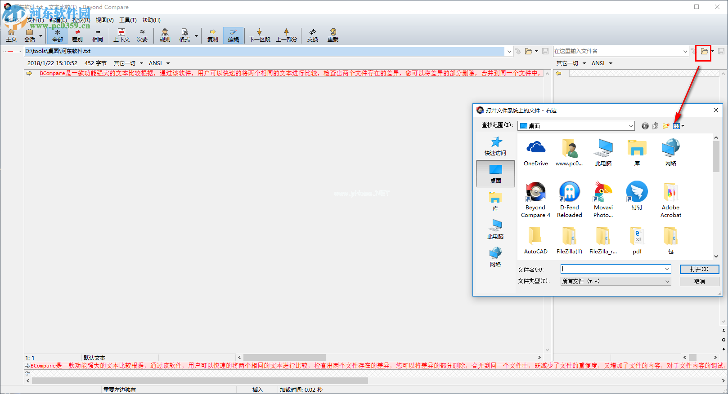Open left pane ANSI encoding dropdown

pos(159,63)
